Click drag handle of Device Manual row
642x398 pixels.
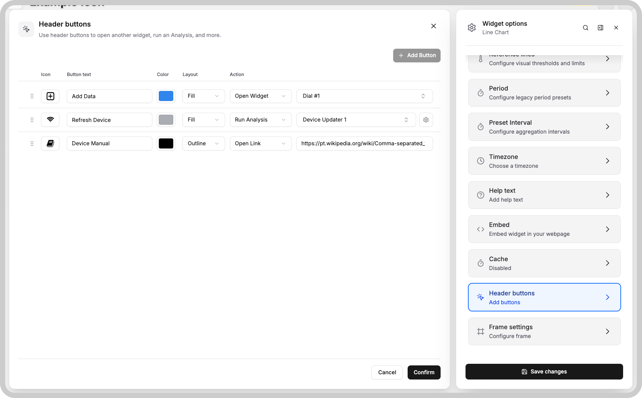click(32, 143)
